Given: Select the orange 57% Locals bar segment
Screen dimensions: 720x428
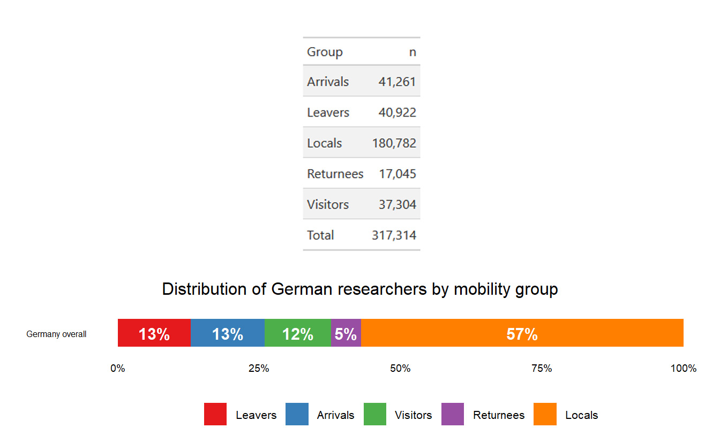Looking at the screenshot, I should coord(522,333).
